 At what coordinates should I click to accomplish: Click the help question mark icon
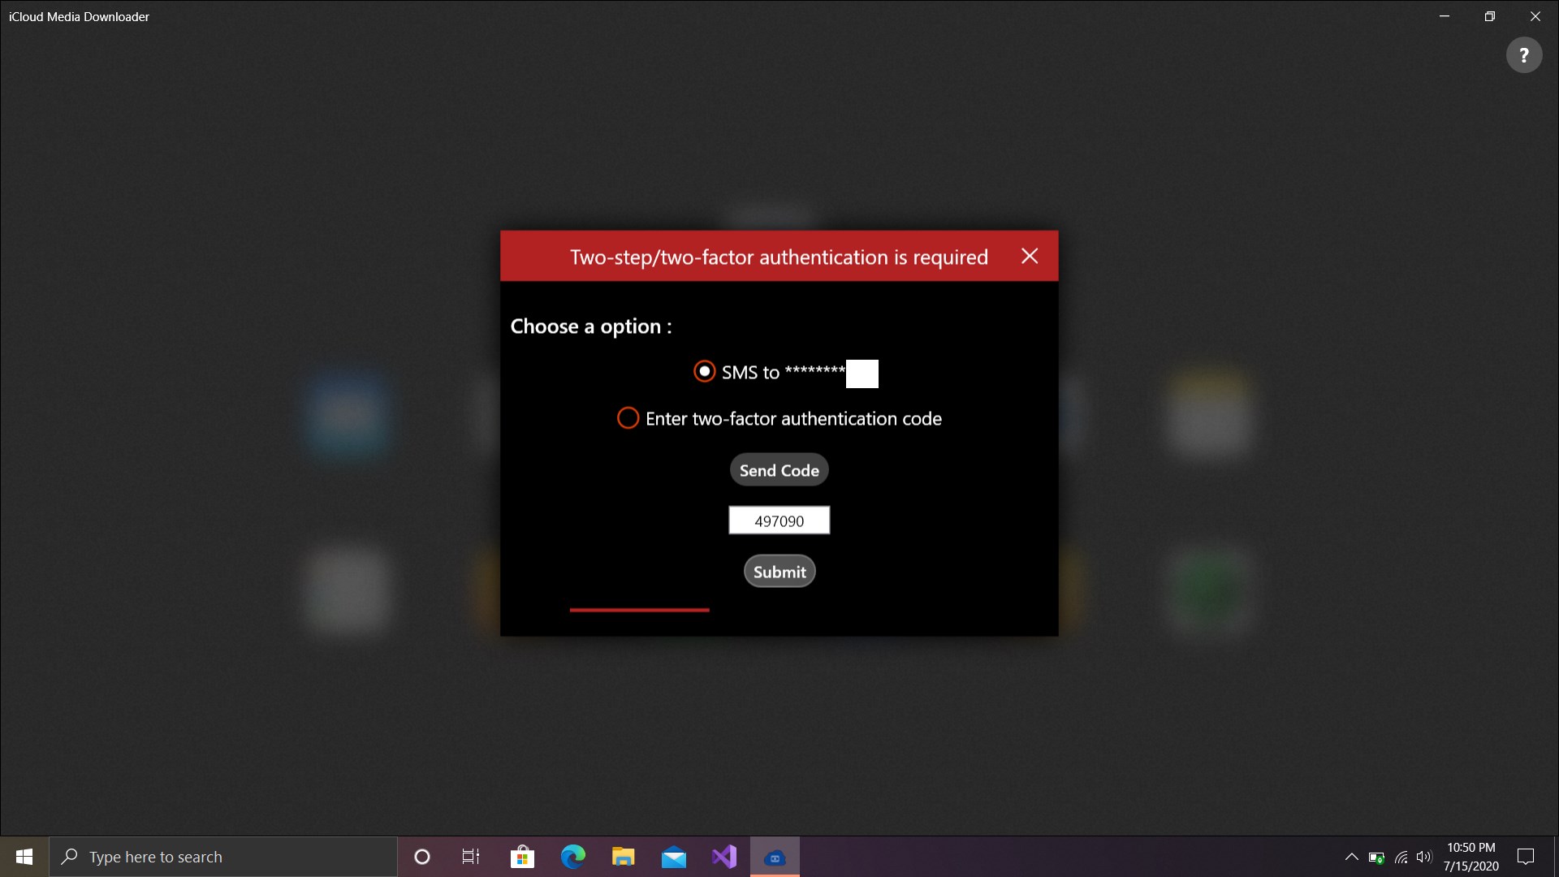[x=1523, y=55]
